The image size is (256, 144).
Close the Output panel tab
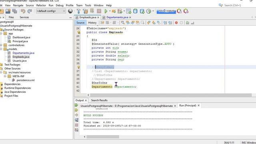coord(86,100)
